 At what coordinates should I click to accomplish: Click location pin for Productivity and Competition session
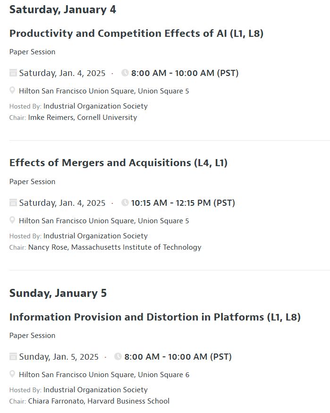[12, 90]
